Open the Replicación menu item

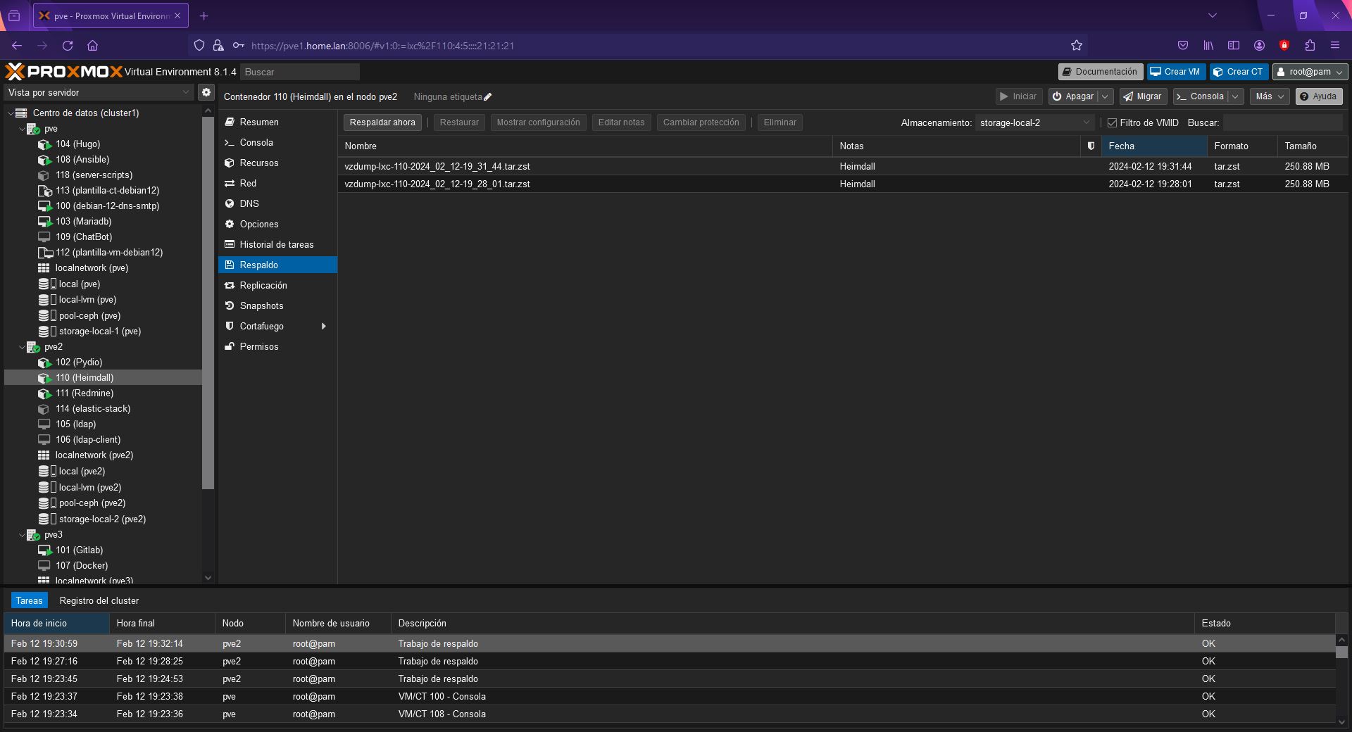pos(277,285)
